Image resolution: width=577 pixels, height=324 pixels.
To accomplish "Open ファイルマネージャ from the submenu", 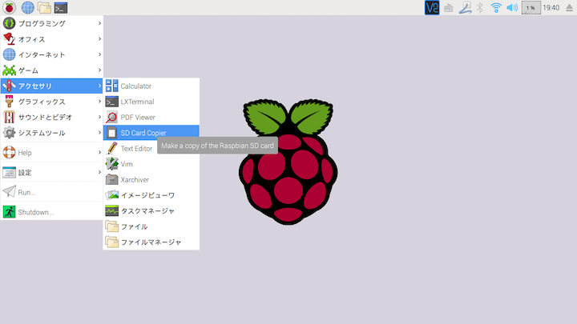I will point(151,242).
